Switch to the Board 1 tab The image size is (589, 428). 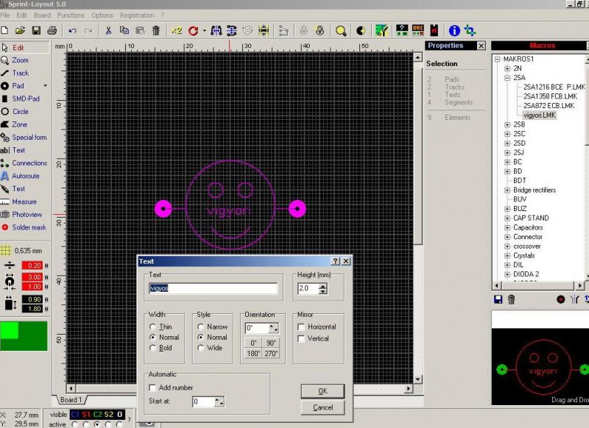(x=71, y=400)
